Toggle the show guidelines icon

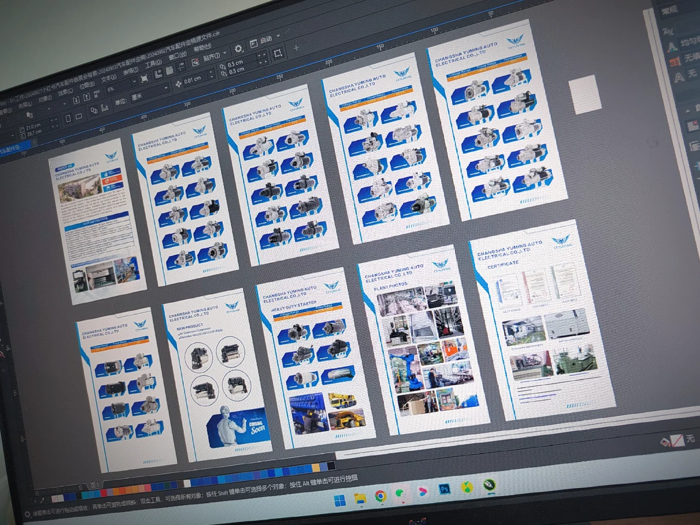[x=181, y=67]
